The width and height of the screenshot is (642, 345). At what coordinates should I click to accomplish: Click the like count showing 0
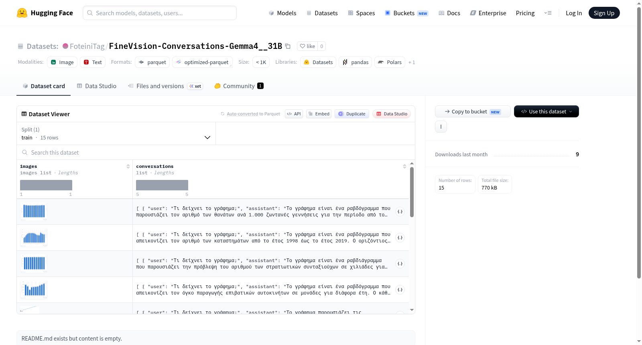(321, 46)
